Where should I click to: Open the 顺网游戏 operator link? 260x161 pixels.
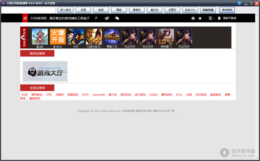[37, 95]
